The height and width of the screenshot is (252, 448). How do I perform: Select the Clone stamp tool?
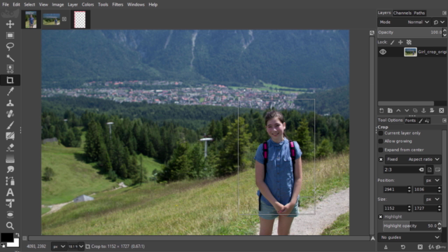pyautogui.click(x=10, y=103)
